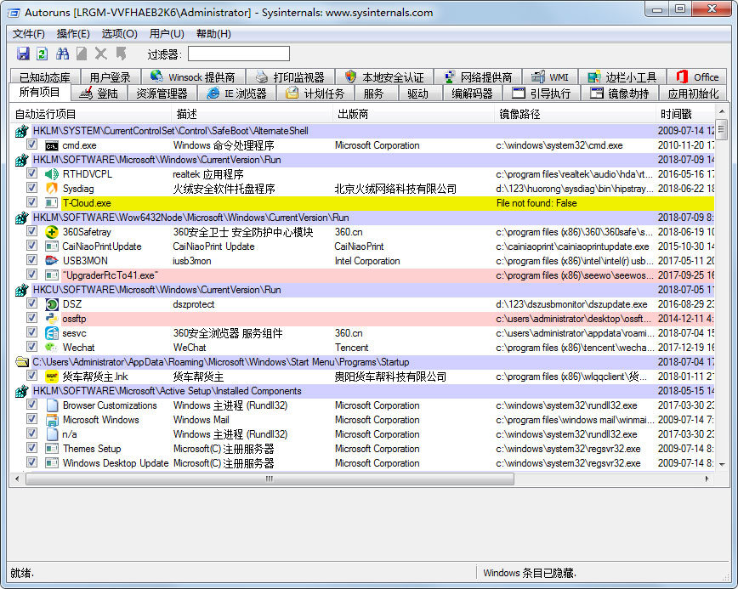Click the Browser Customizations document icon
Screen dimensions: 738x589
coord(52,405)
